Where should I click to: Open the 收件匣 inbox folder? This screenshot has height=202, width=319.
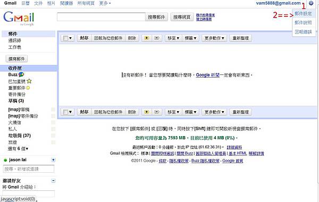coord(15,68)
